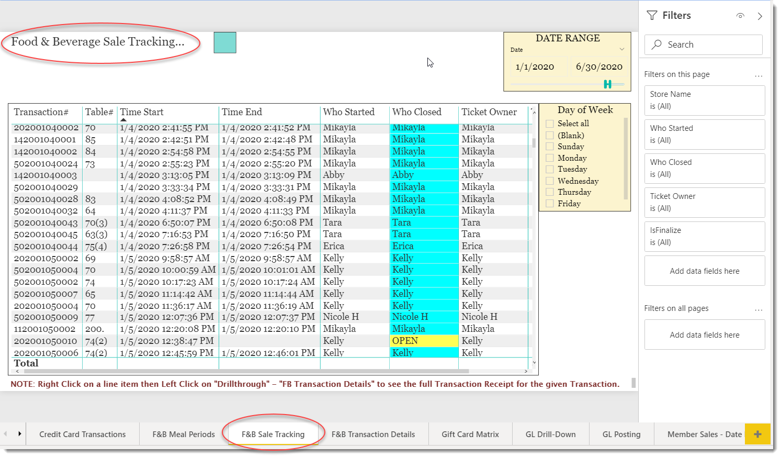The width and height of the screenshot is (781, 457).
Task: Click the Who Started column header
Action: (x=349, y=112)
